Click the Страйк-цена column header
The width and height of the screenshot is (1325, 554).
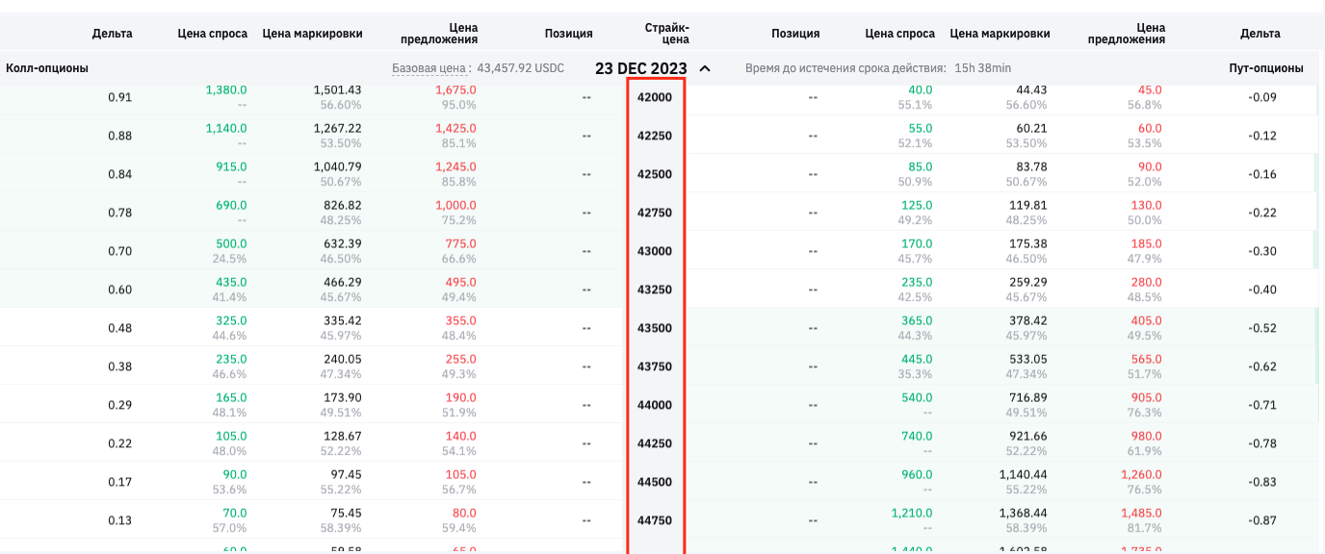(x=666, y=34)
